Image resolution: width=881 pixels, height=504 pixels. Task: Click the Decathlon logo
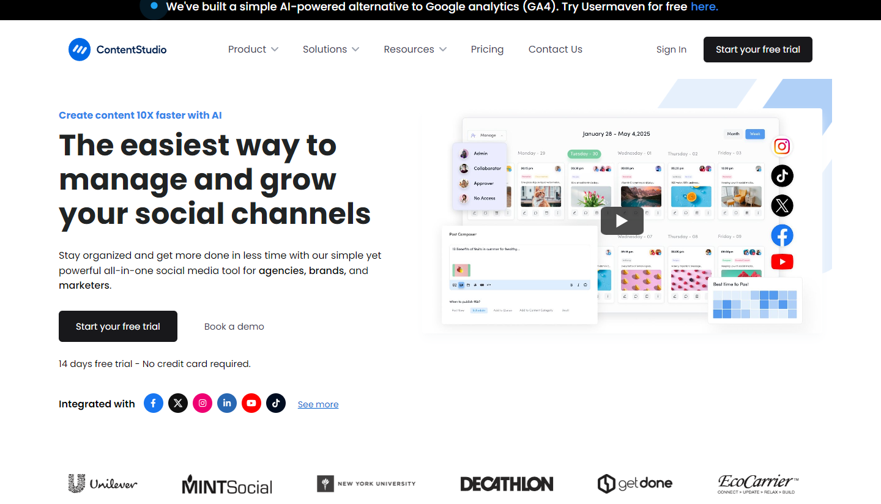[x=507, y=484]
